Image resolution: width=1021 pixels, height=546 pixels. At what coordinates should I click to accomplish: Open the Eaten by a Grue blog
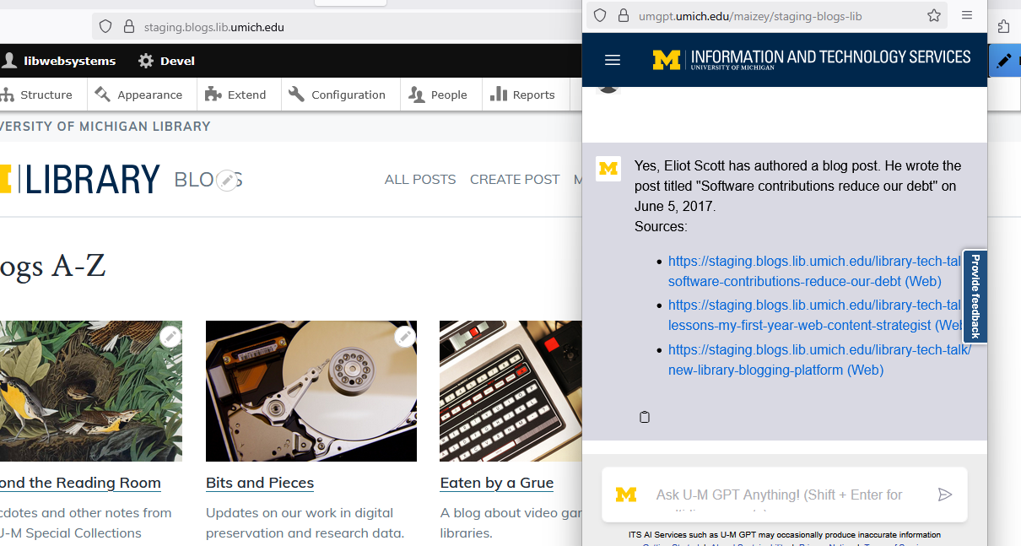[x=497, y=483]
